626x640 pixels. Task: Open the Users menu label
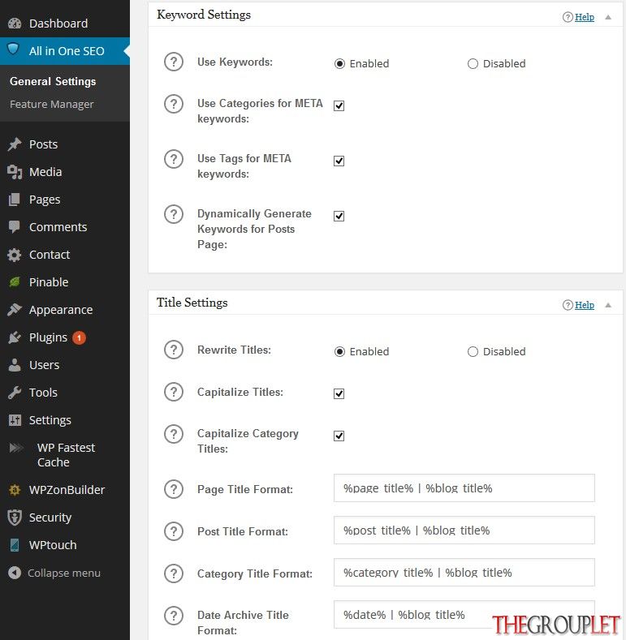point(44,365)
